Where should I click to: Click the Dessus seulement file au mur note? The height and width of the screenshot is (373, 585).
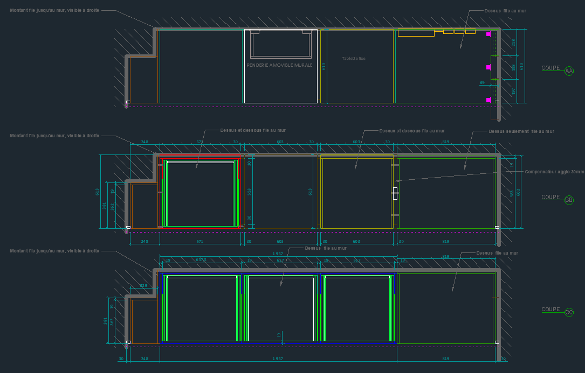pos(521,131)
